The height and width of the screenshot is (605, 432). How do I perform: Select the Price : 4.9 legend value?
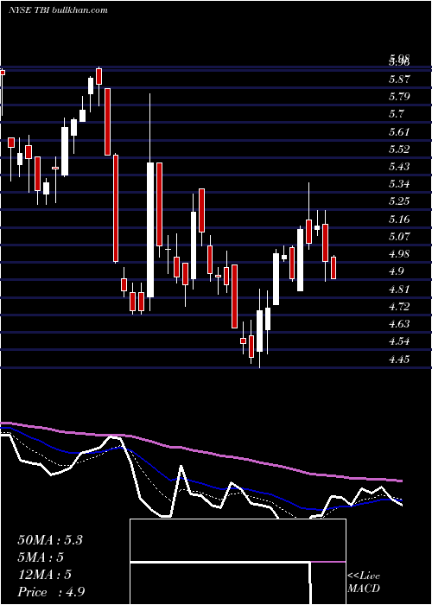coord(51,592)
